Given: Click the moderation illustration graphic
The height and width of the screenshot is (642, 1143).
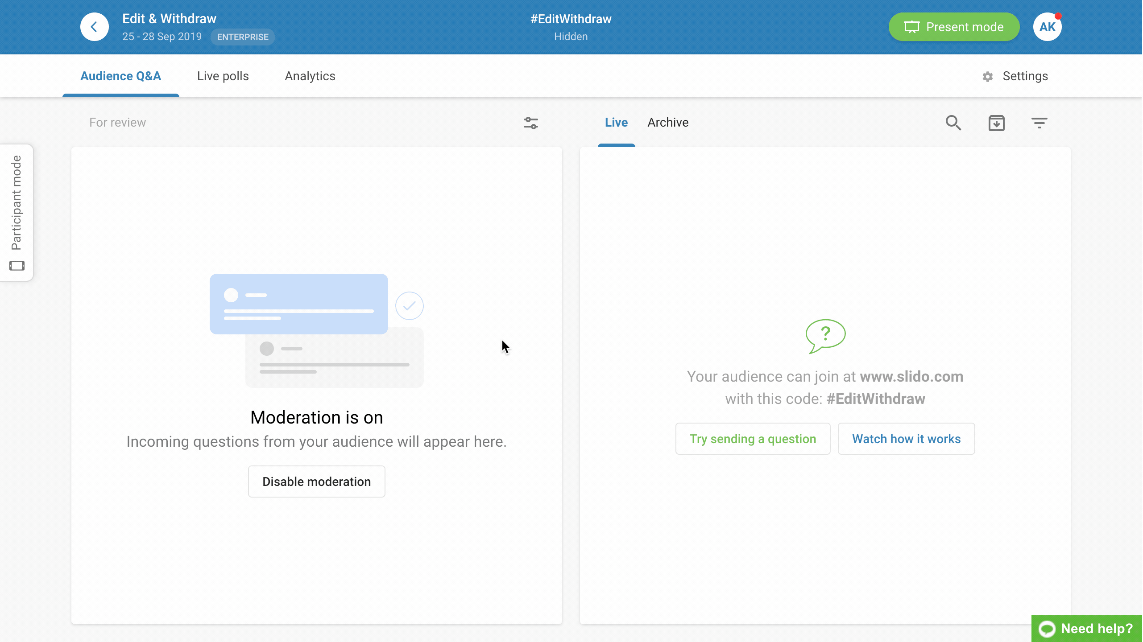Looking at the screenshot, I should [x=317, y=331].
